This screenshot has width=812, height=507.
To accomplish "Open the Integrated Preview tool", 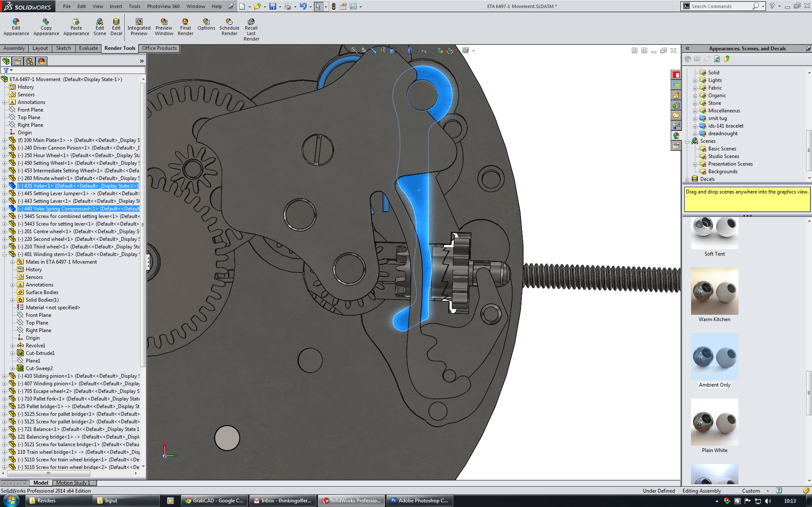I will (139, 27).
